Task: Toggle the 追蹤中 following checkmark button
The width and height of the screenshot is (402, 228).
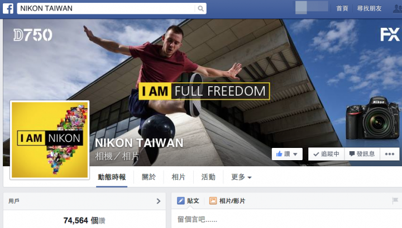Action: coord(327,153)
